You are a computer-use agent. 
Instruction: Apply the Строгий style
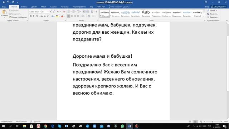pyautogui.click(x=198, y=14)
